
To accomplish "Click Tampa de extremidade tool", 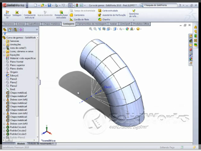I will click(82, 11).
